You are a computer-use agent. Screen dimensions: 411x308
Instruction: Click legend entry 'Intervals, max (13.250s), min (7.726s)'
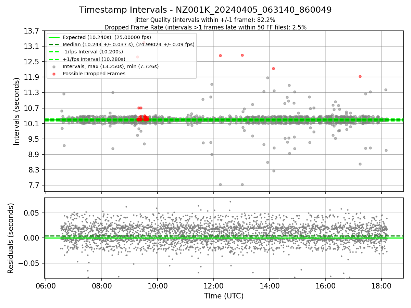pyautogui.click(x=111, y=66)
